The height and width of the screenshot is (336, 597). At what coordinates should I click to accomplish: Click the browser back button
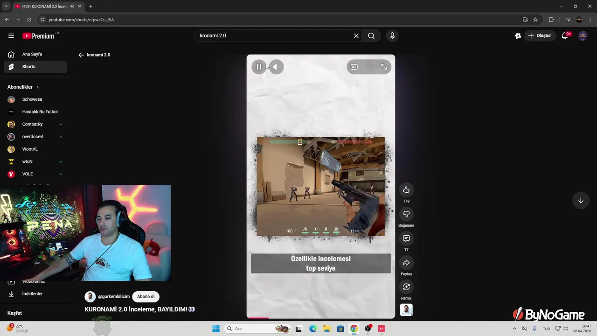tap(7, 20)
